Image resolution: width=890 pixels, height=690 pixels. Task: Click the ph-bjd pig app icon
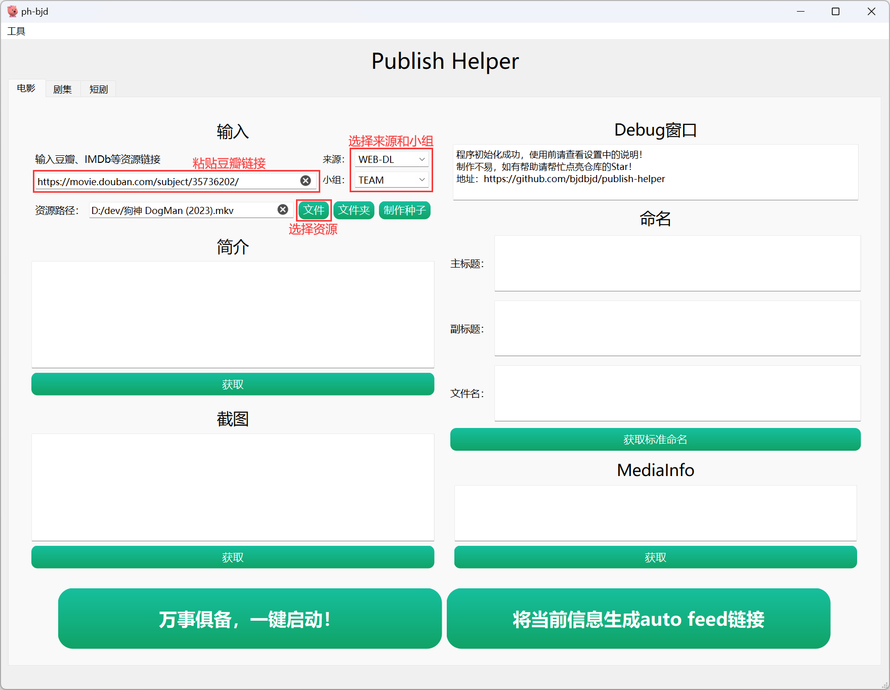(x=12, y=11)
